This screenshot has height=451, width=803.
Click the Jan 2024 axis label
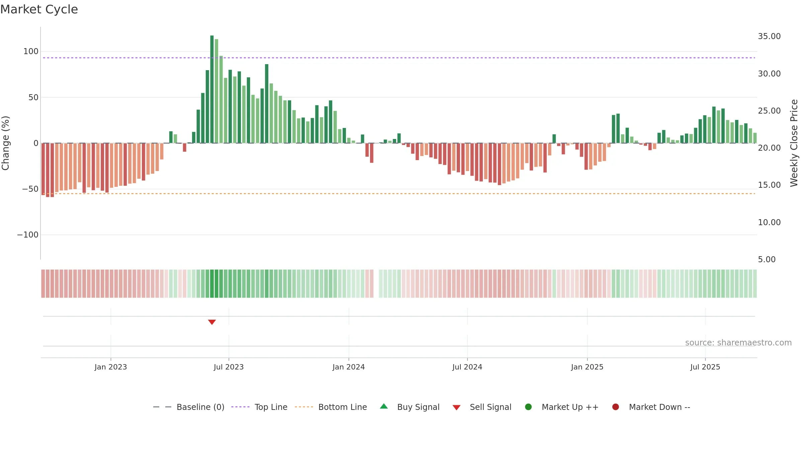click(x=349, y=367)
